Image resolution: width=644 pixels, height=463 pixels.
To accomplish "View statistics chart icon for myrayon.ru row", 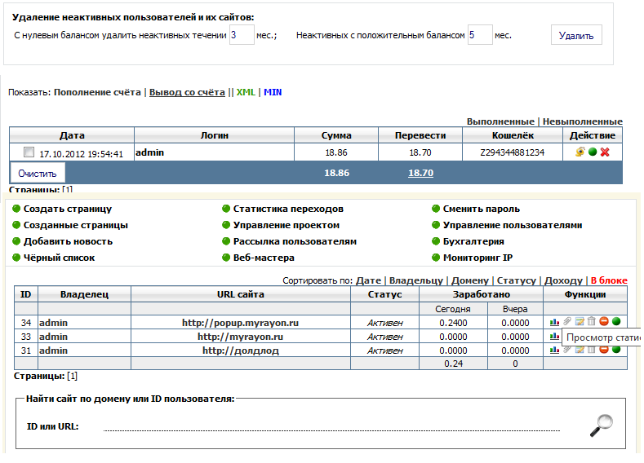I will point(554,336).
